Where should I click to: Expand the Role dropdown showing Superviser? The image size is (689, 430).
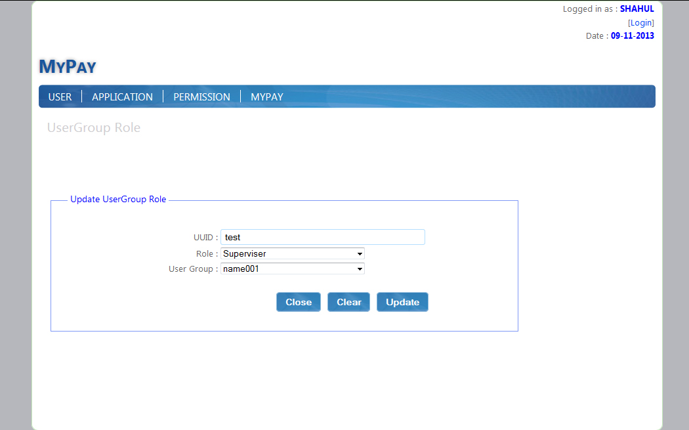coord(293,253)
